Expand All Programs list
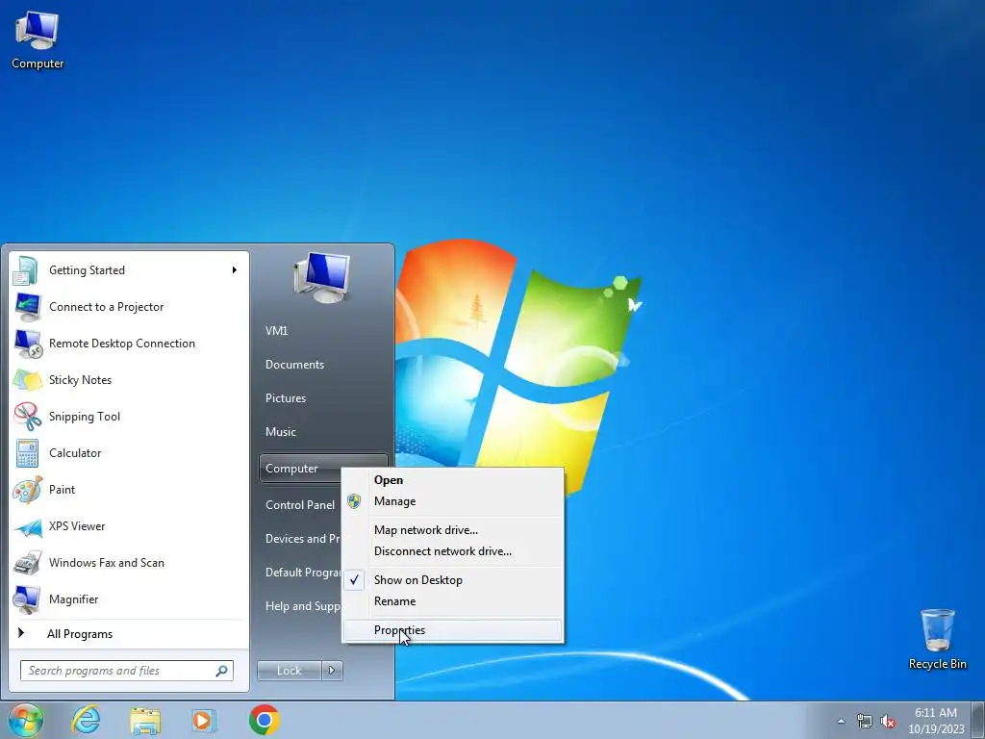Image resolution: width=985 pixels, height=739 pixels. point(80,634)
